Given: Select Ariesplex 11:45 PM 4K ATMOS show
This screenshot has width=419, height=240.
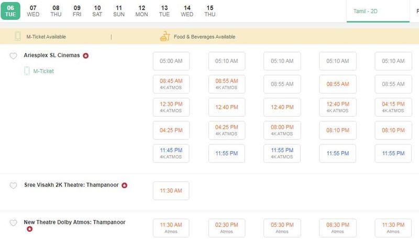Looking at the screenshot, I should [171, 153].
